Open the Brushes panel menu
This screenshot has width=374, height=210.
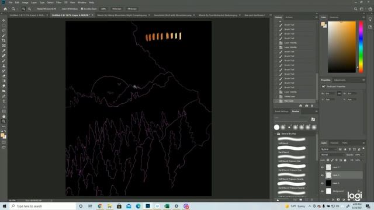pyautogui.click(x=316, y=111)
